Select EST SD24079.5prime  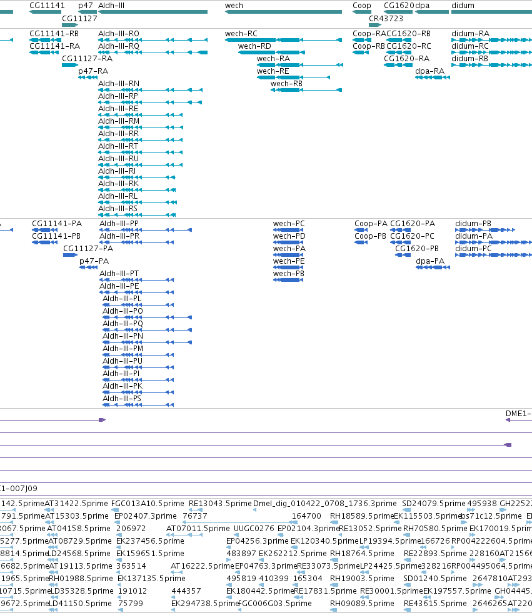(x=434, y=504)
